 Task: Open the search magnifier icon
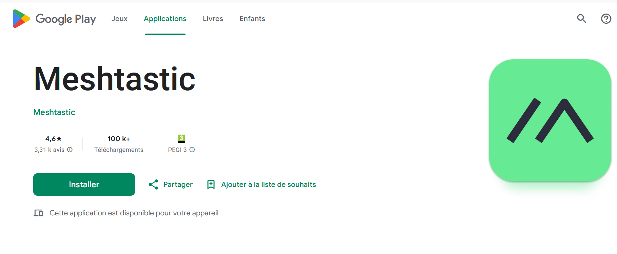[x=581, y=19]
